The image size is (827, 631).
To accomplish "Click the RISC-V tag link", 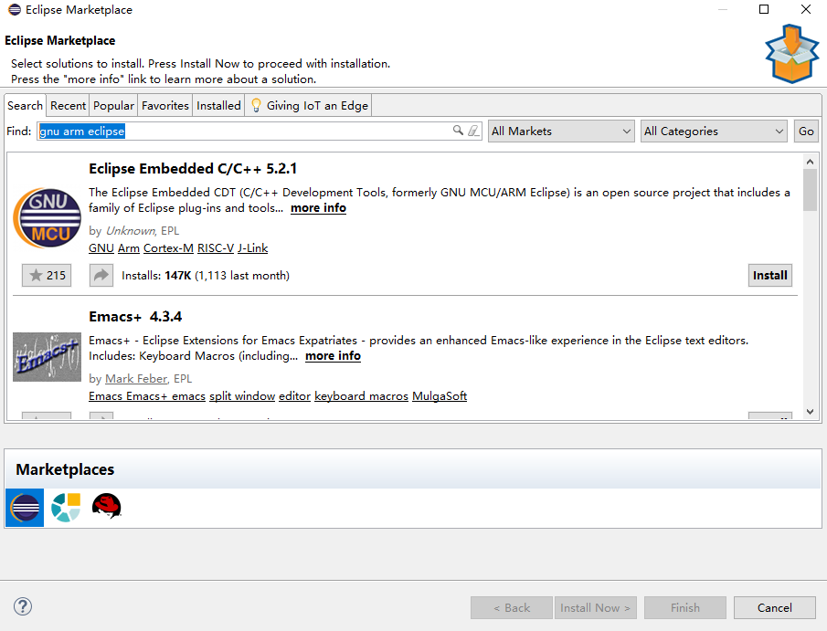I will [215, 248].
